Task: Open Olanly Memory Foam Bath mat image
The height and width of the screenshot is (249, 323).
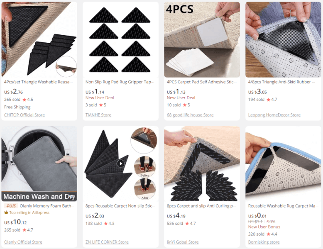Action: 39,164
